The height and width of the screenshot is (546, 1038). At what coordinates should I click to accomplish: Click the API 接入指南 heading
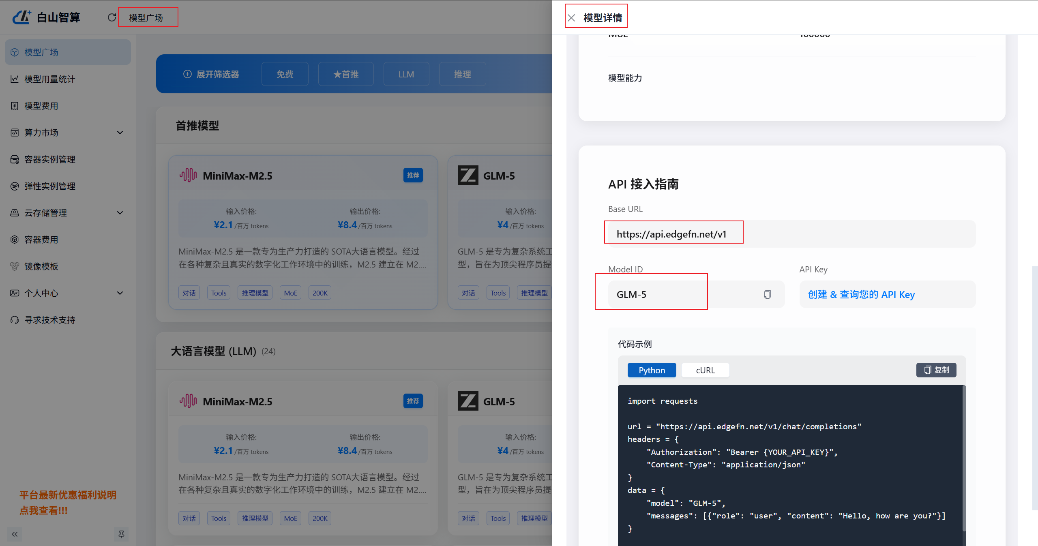pos(643,184)
